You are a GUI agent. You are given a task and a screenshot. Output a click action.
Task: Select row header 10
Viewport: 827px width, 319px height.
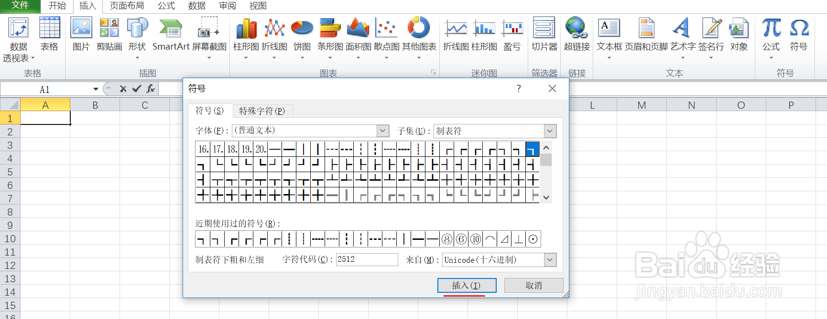tap(10, 238)
